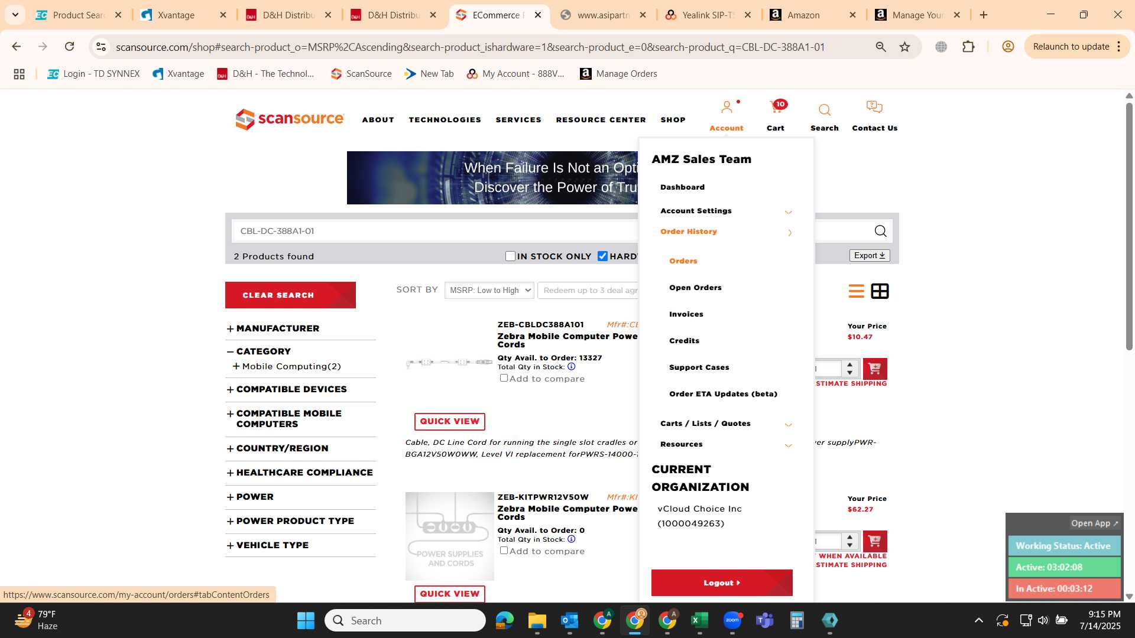This screenshot has height=638, width=1135.
Task: Open File Explorer from the taskbar
Action: pyautogui.click(x=537, y=620)
